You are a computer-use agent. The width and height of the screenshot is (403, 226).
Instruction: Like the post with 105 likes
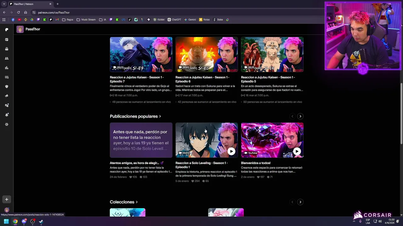(133, 177)
